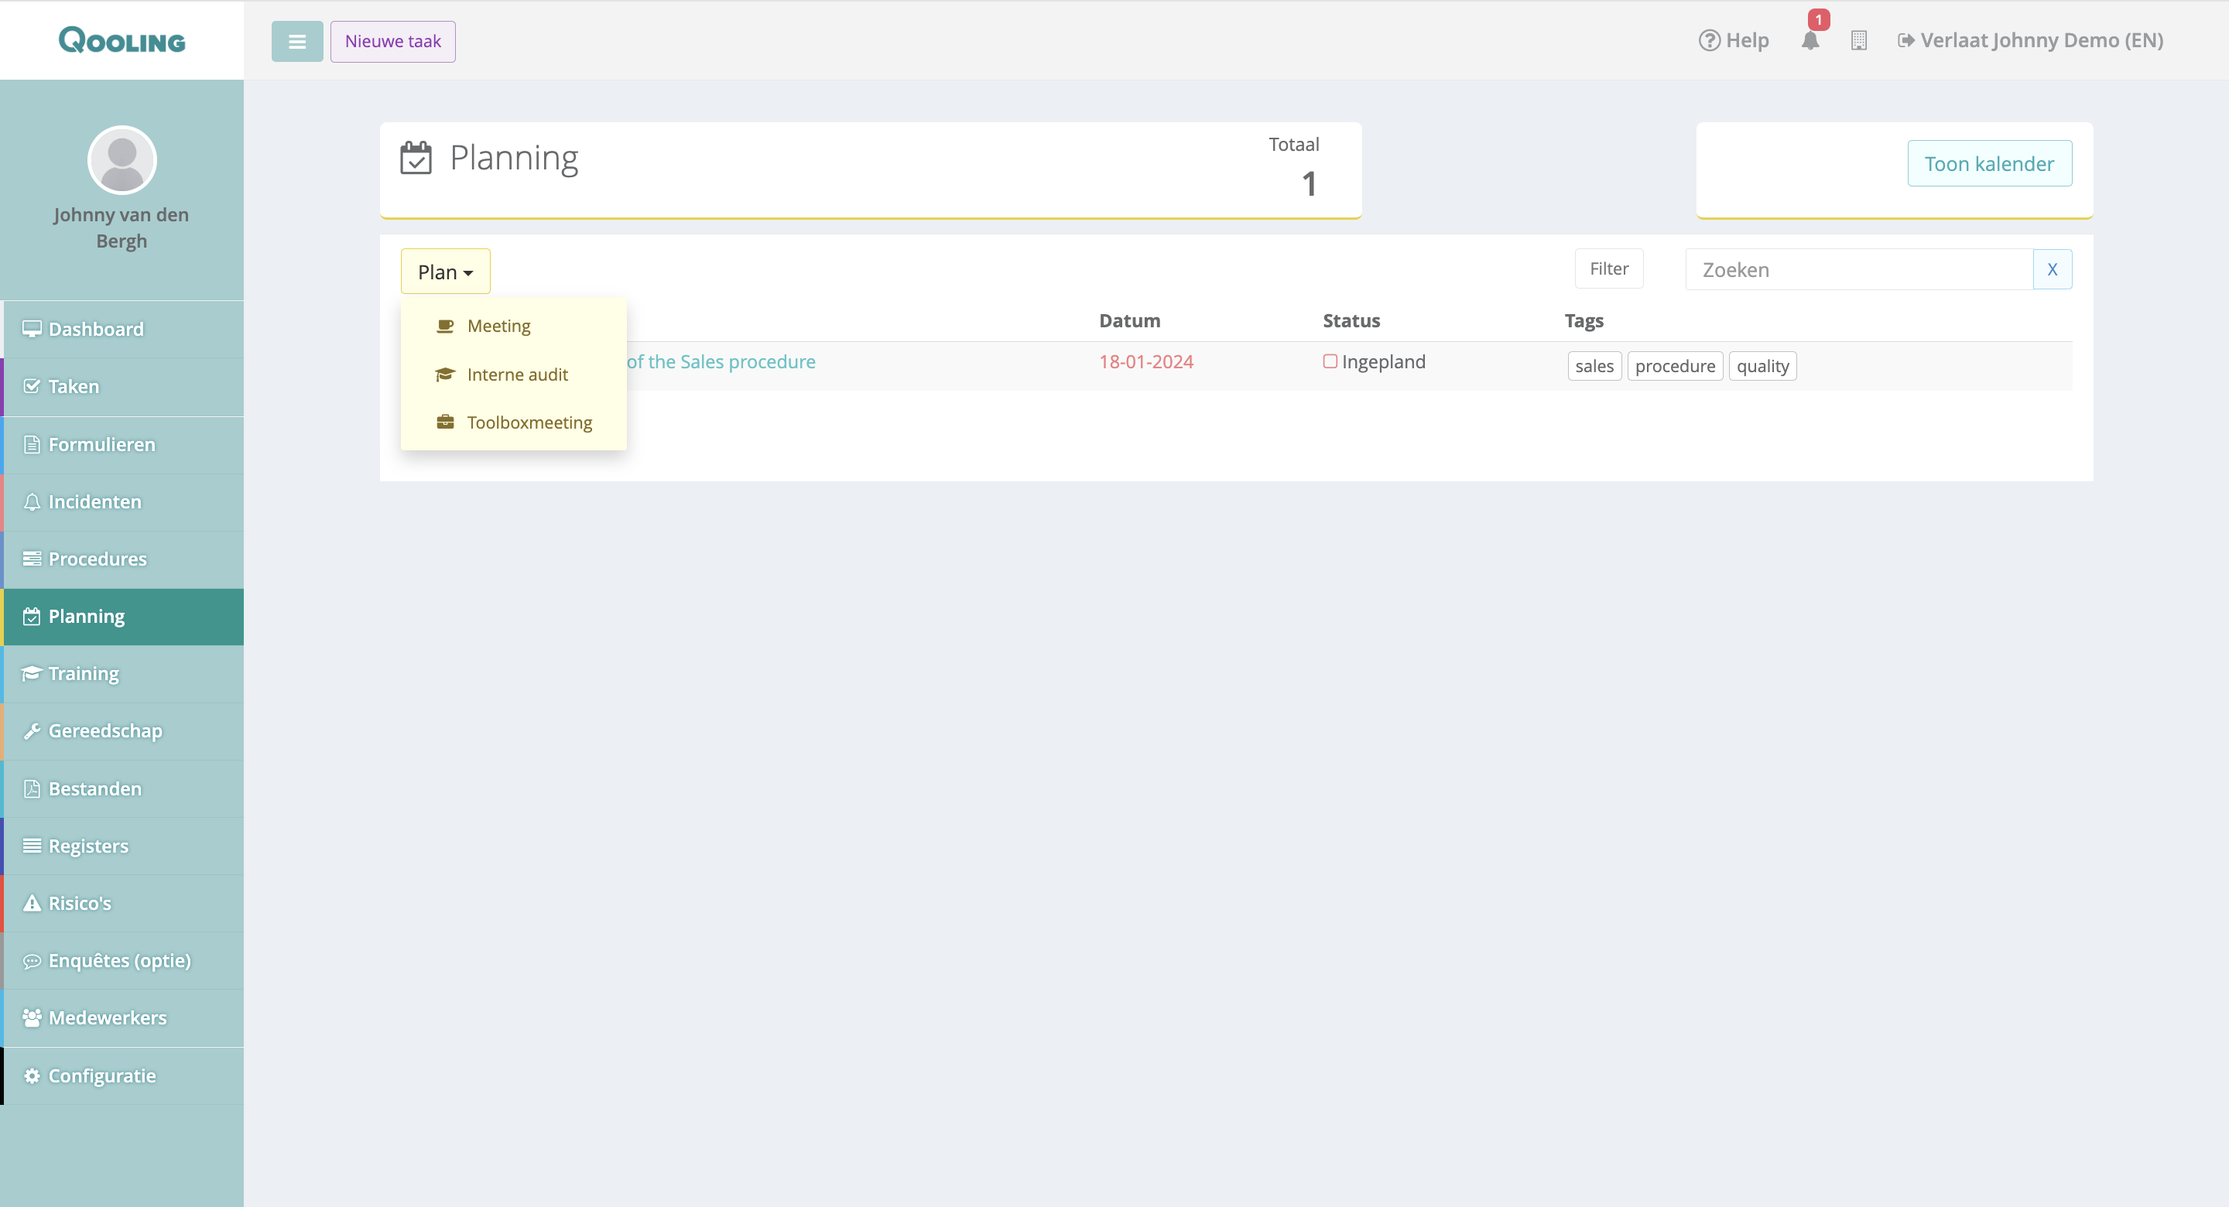Open the notifications bell icon

[1810, 41]
